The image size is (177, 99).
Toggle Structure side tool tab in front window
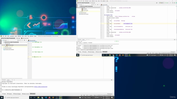(1, 84)
